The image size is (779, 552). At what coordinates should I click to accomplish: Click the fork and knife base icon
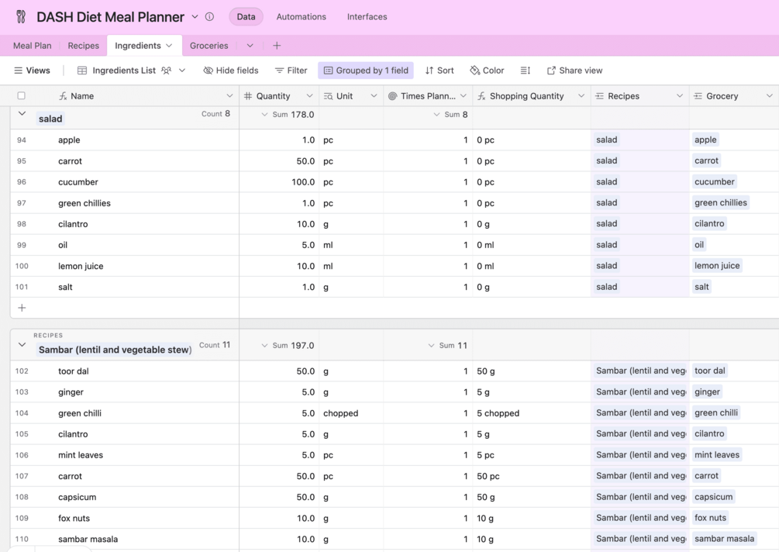(x=21, y=16)
